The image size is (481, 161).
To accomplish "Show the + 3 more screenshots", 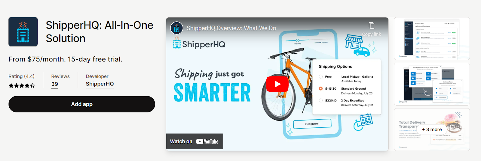I will click(x=432, y=130).
